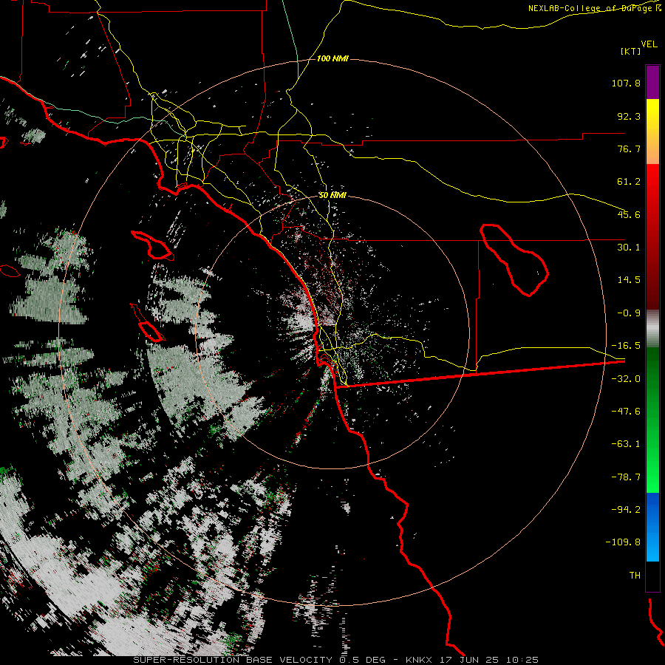Click the 107.8 value on velocity scale

point(626,83)
